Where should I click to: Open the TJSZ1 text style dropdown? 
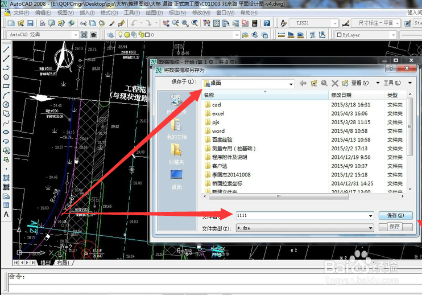click(x=335, y=23)
